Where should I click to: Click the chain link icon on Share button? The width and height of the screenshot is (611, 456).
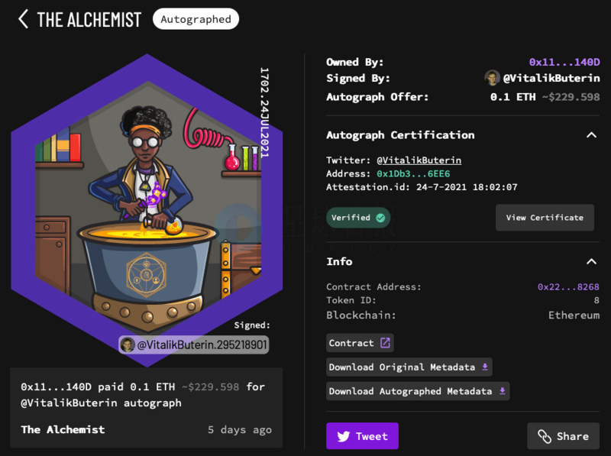pyautogui.click(x=545, y=436)
